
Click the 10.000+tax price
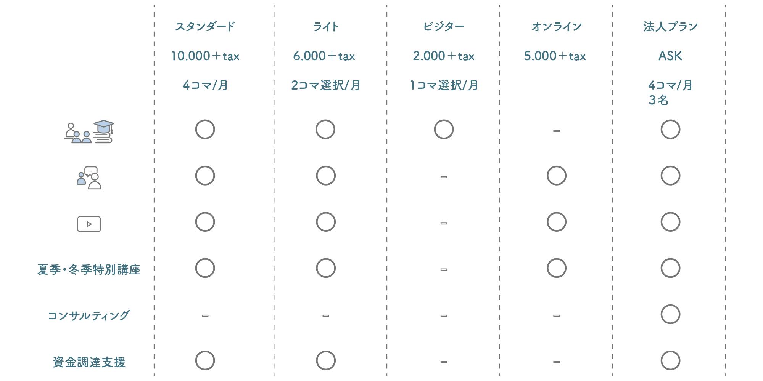click(205, 56)
